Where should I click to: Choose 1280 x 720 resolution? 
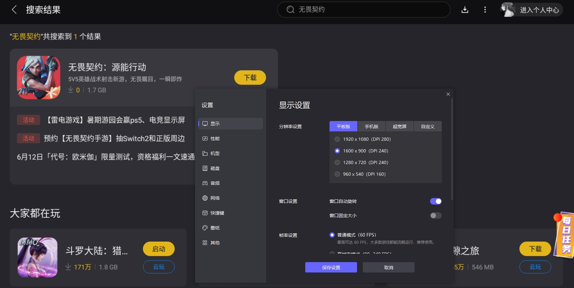[337, 162]
